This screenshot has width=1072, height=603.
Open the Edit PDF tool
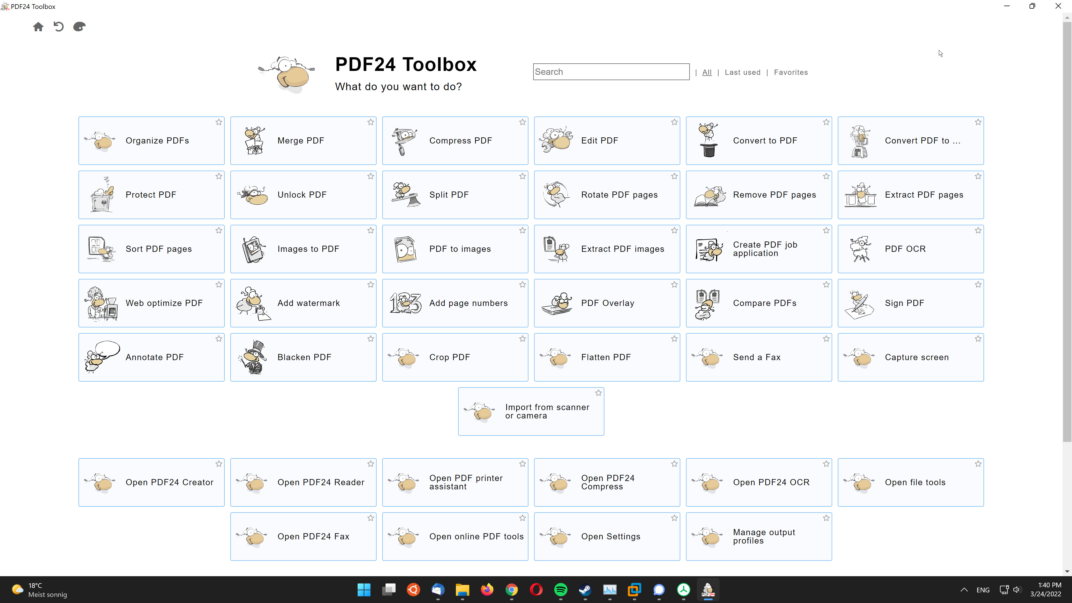(x=607, y=141)
